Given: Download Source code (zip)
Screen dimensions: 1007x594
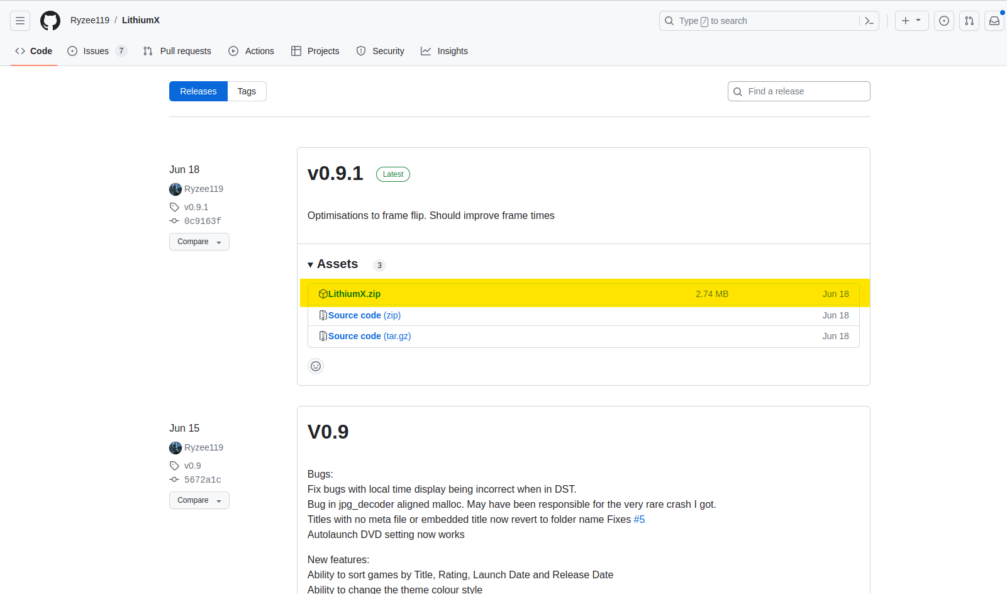Looking at the screenshot, I should tap(364, 315).
